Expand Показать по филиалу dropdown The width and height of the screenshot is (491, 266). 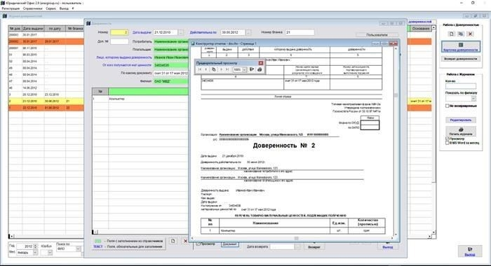coord(473,99)
